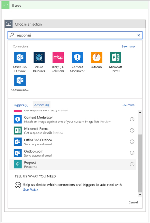150x223 pixels.
Task: Show info for Request Response action
Action: point(132,164)
